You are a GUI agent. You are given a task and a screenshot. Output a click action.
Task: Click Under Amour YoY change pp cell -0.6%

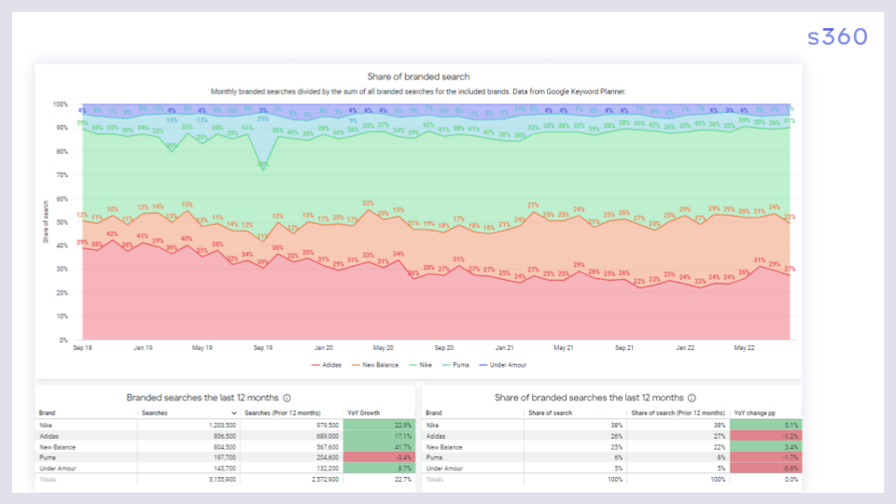coord(765,469)
